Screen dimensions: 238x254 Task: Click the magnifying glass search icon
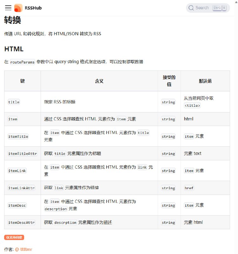[191, 8]
